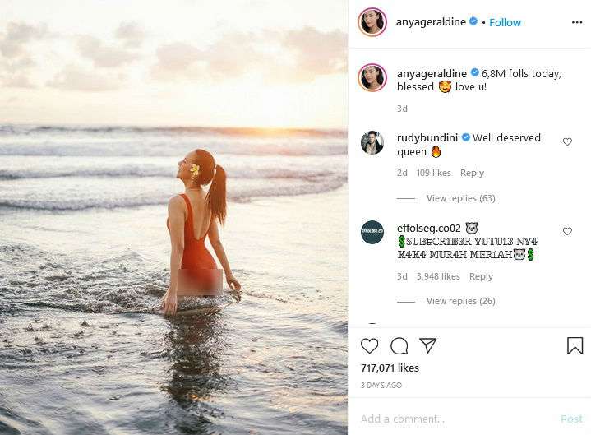Reply to effolseg.co02's comment
The width and height of the screenshot is (591, 435).
(x=481, y=276)
